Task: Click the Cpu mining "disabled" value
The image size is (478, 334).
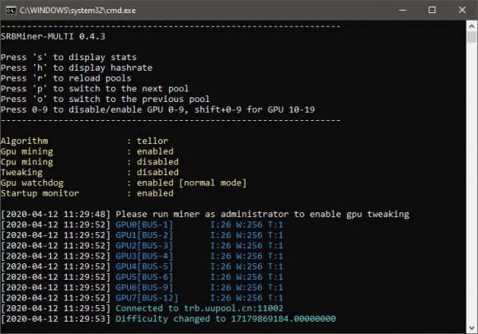Action: 157,162
